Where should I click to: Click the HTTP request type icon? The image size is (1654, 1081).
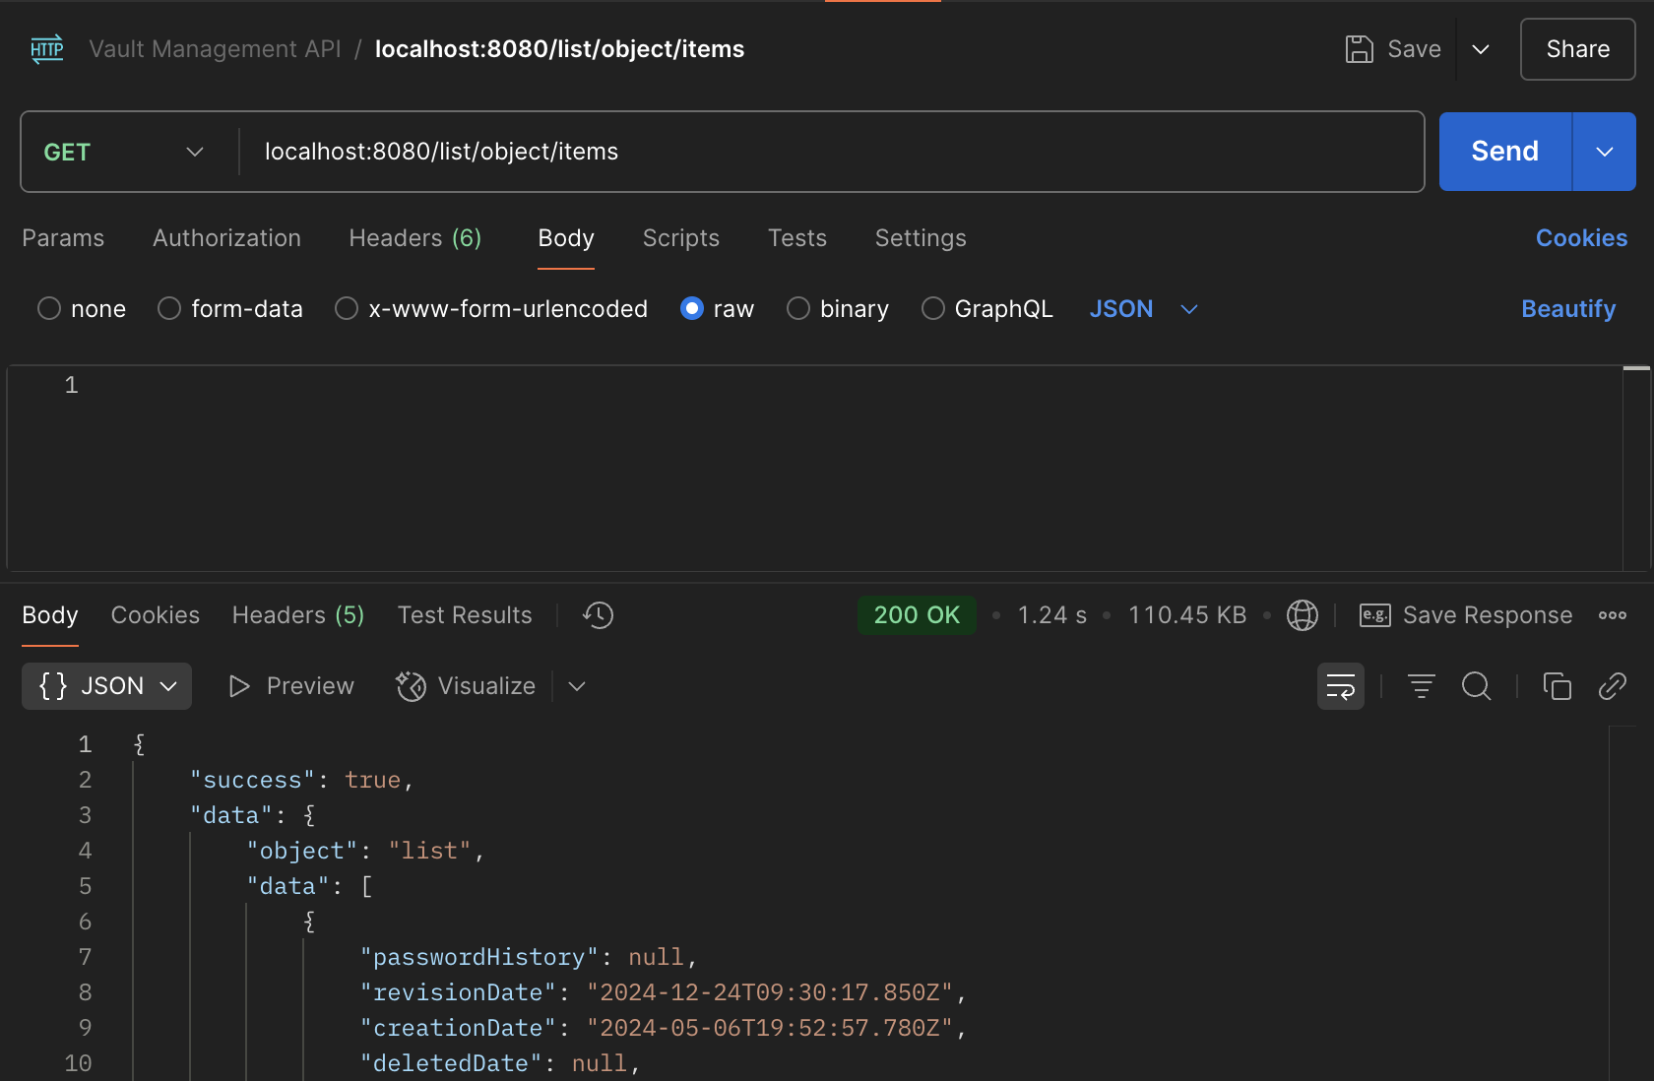pyautogui.click(x=47, y=49)
